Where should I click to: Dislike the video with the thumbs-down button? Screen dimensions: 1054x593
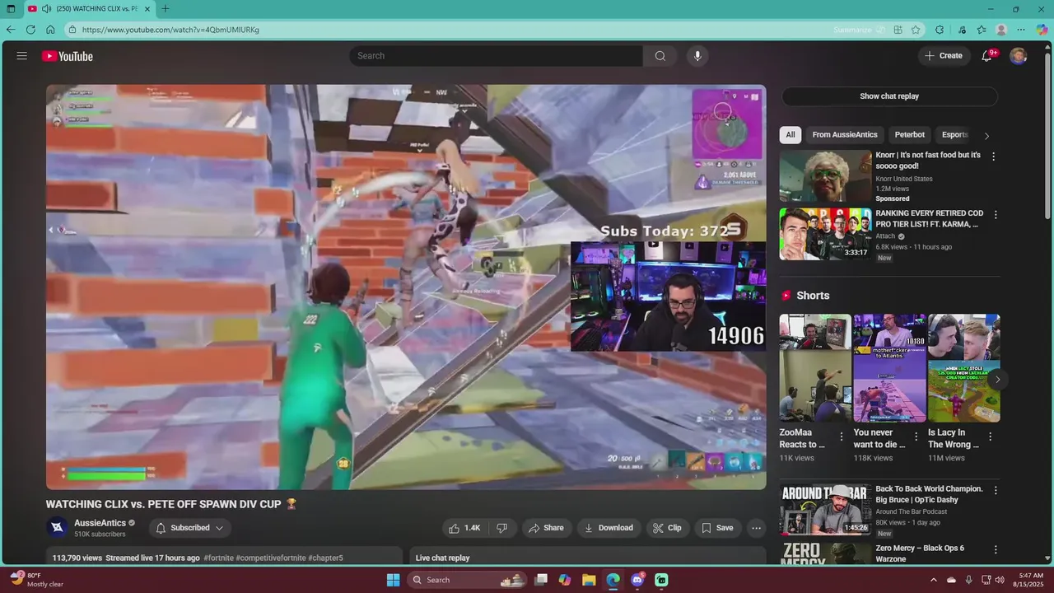click(502, 528)
